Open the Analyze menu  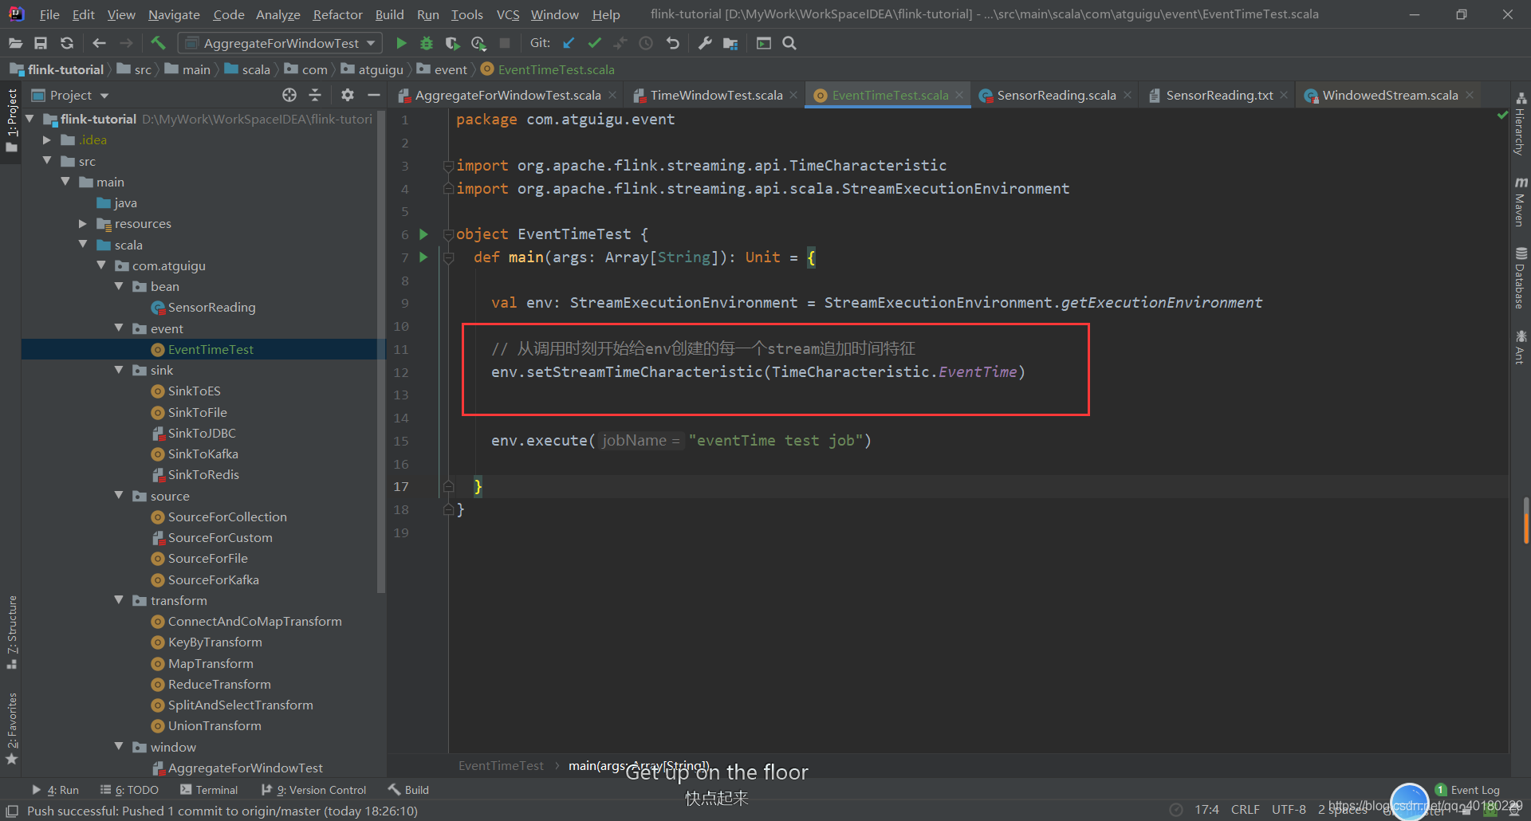[x=277, y=14]
